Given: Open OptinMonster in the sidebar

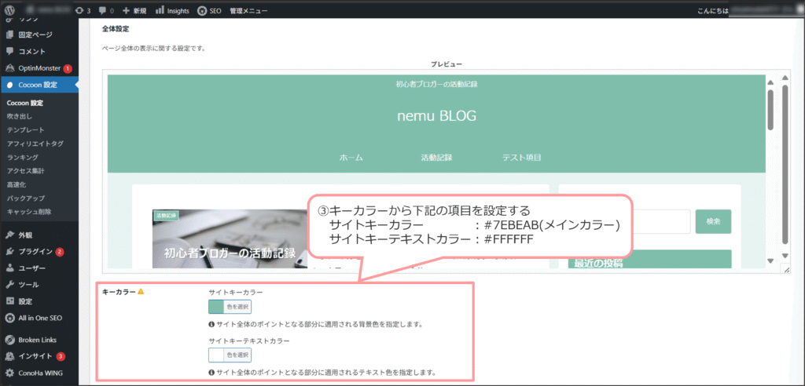Looking at the screenshot, I should pos(39,68).
